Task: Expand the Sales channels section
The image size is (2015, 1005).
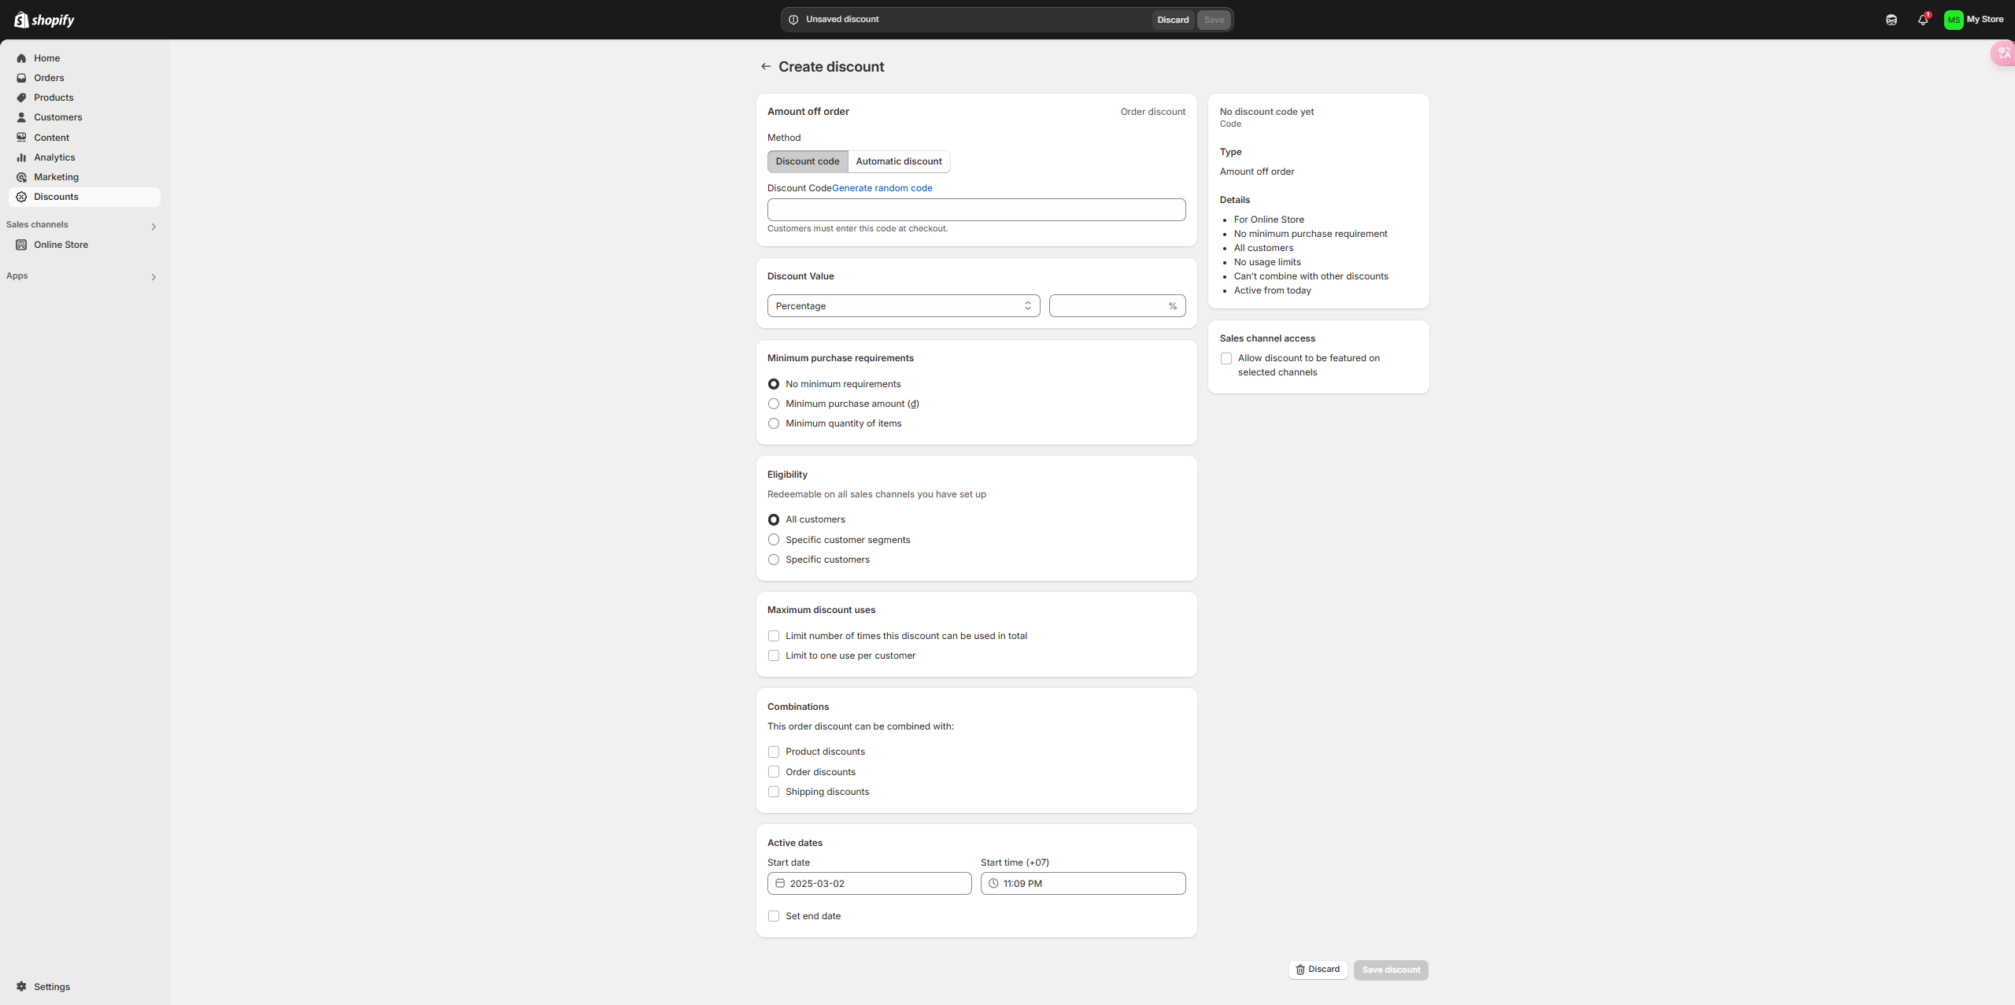Action: [153, 227]
